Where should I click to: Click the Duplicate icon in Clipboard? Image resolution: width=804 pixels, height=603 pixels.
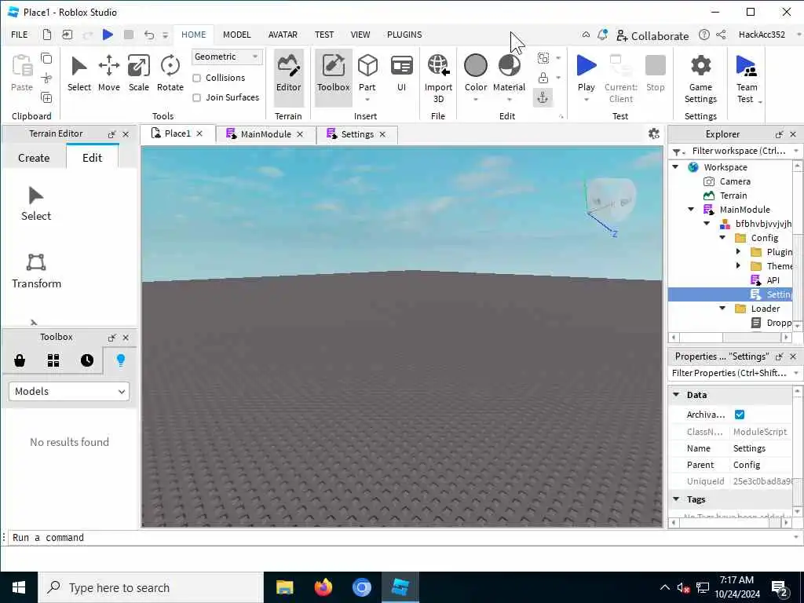[x=46, y=97]
